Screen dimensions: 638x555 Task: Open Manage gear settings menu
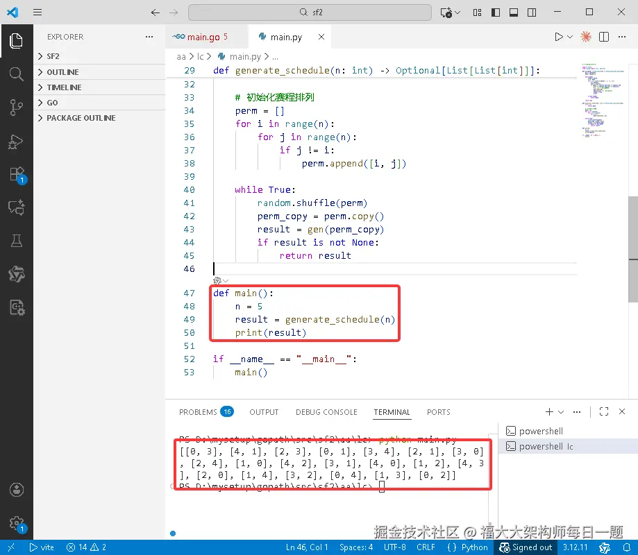[17, 524]
